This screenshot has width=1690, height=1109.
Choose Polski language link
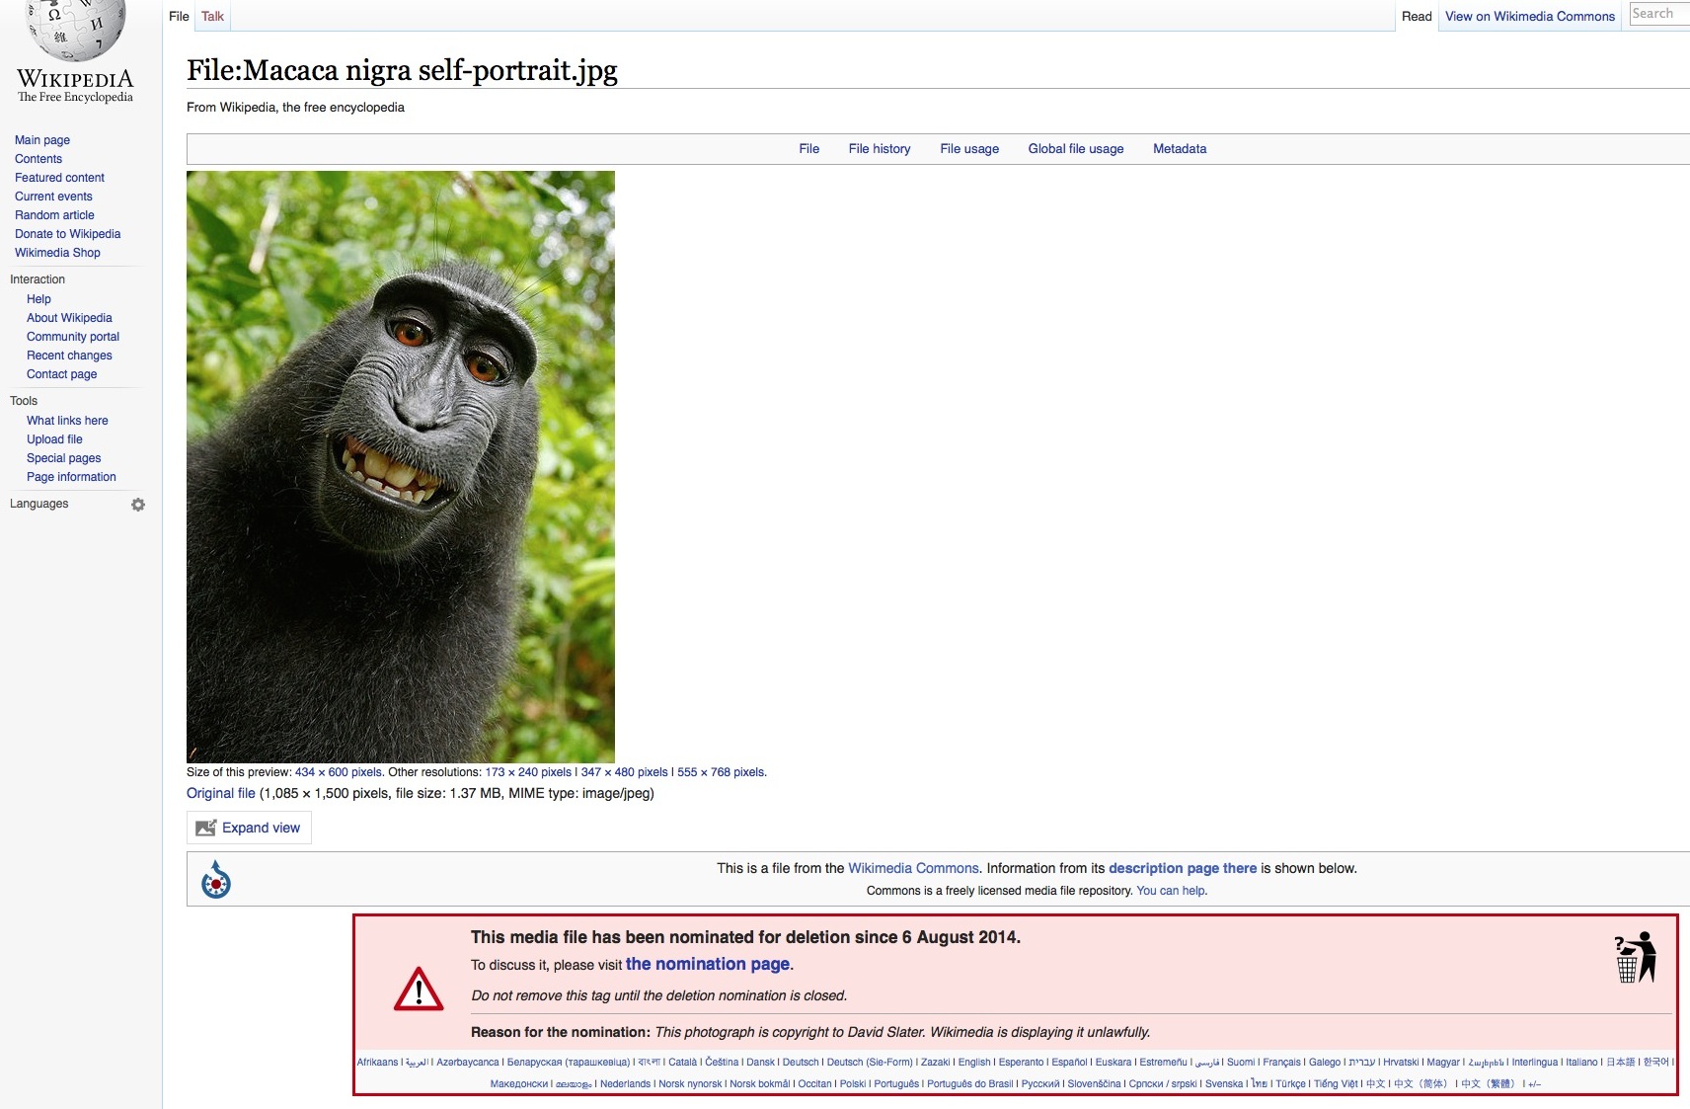pos(853,1084)
